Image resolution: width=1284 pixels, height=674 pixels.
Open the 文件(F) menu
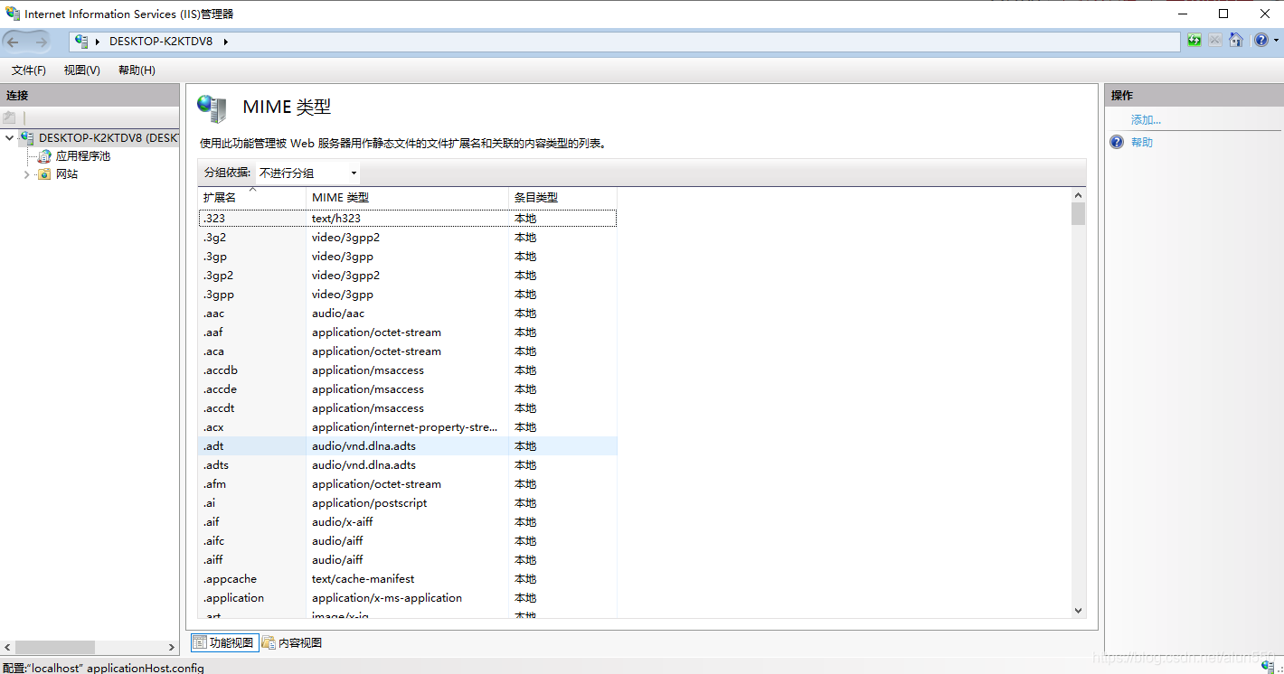29,70
